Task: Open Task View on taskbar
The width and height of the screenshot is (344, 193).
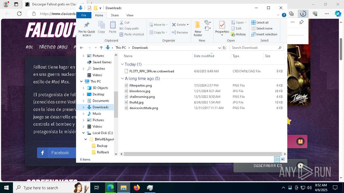Action: coord(97,188)
